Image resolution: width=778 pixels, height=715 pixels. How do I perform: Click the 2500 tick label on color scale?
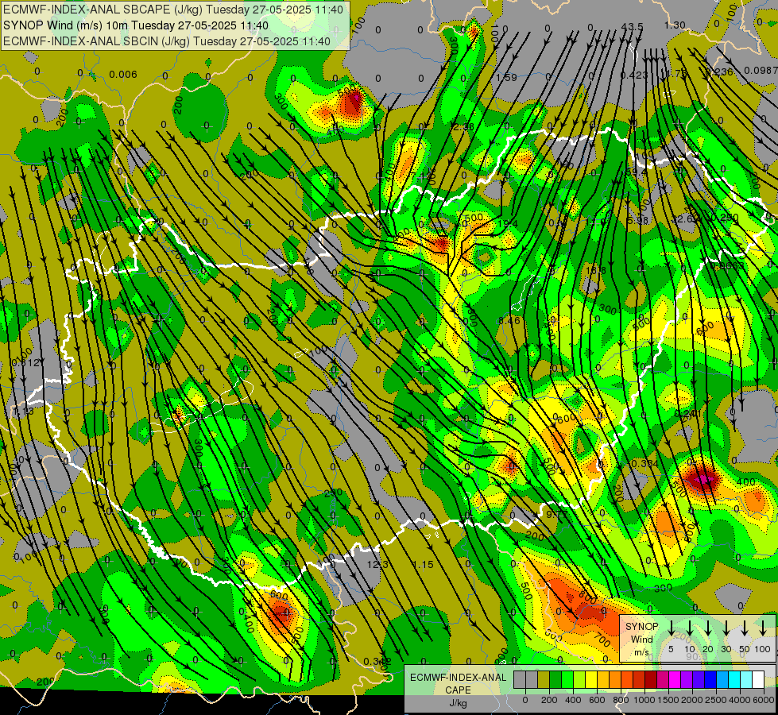[716, 700]
